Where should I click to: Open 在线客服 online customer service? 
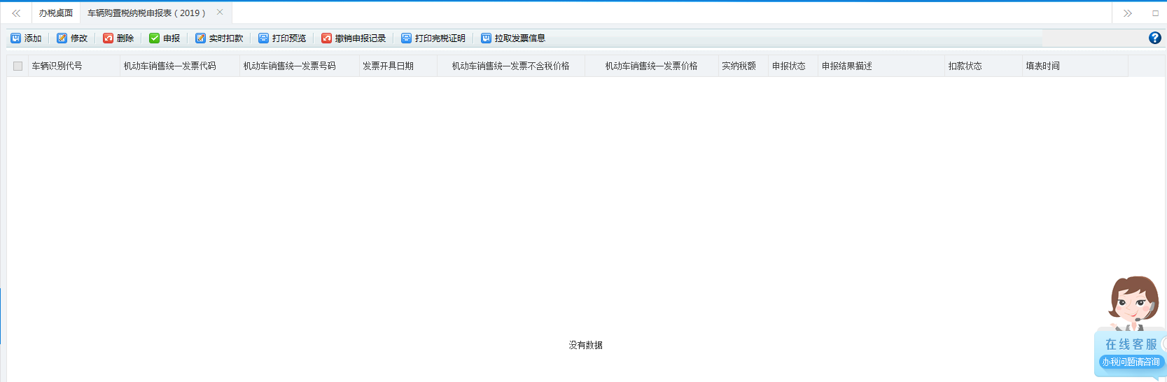1131,345
